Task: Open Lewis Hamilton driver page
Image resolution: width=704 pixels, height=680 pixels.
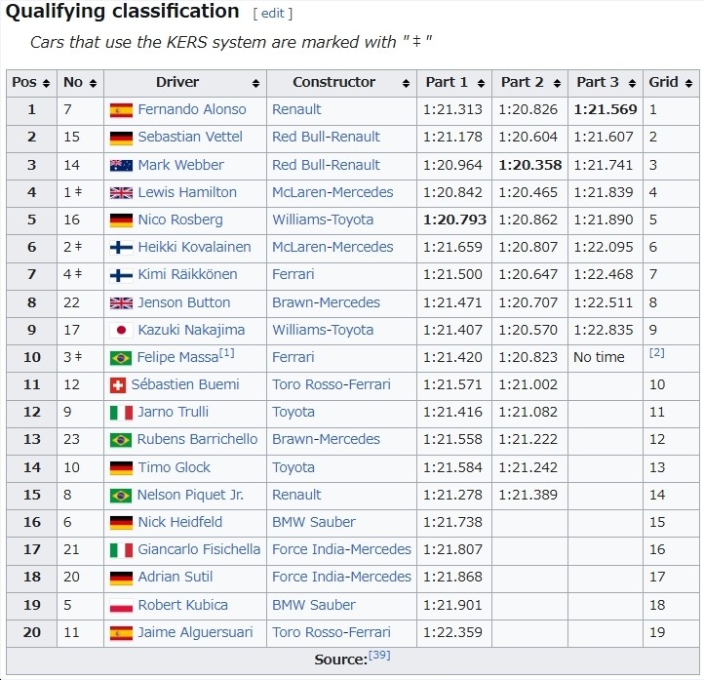Action: 187,192
